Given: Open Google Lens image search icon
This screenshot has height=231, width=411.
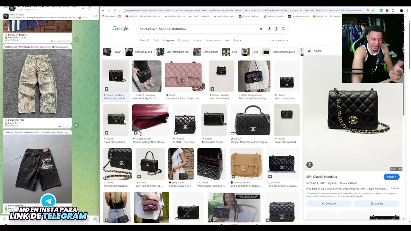Looking at the screenshot, I should pos(276,29).
